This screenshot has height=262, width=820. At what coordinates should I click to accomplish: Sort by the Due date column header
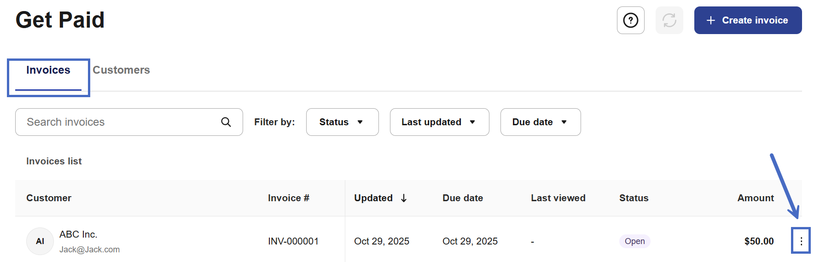463,198
